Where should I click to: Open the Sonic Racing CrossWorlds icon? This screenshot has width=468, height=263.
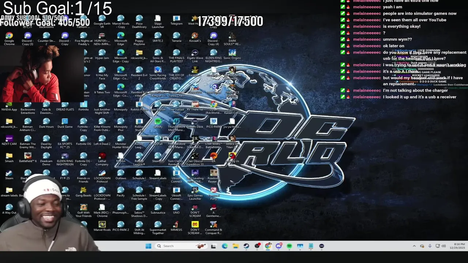[x=158, y=73]
